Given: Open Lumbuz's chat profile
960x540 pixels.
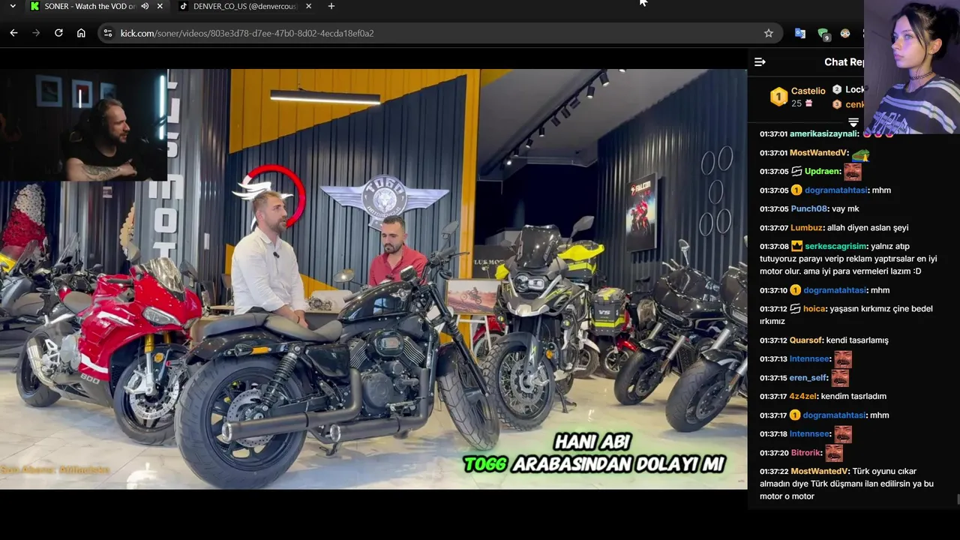Looking at the screenshot, I should coord(806,228).
